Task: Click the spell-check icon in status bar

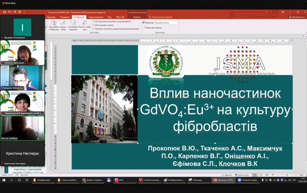Action: coord(17,175)
